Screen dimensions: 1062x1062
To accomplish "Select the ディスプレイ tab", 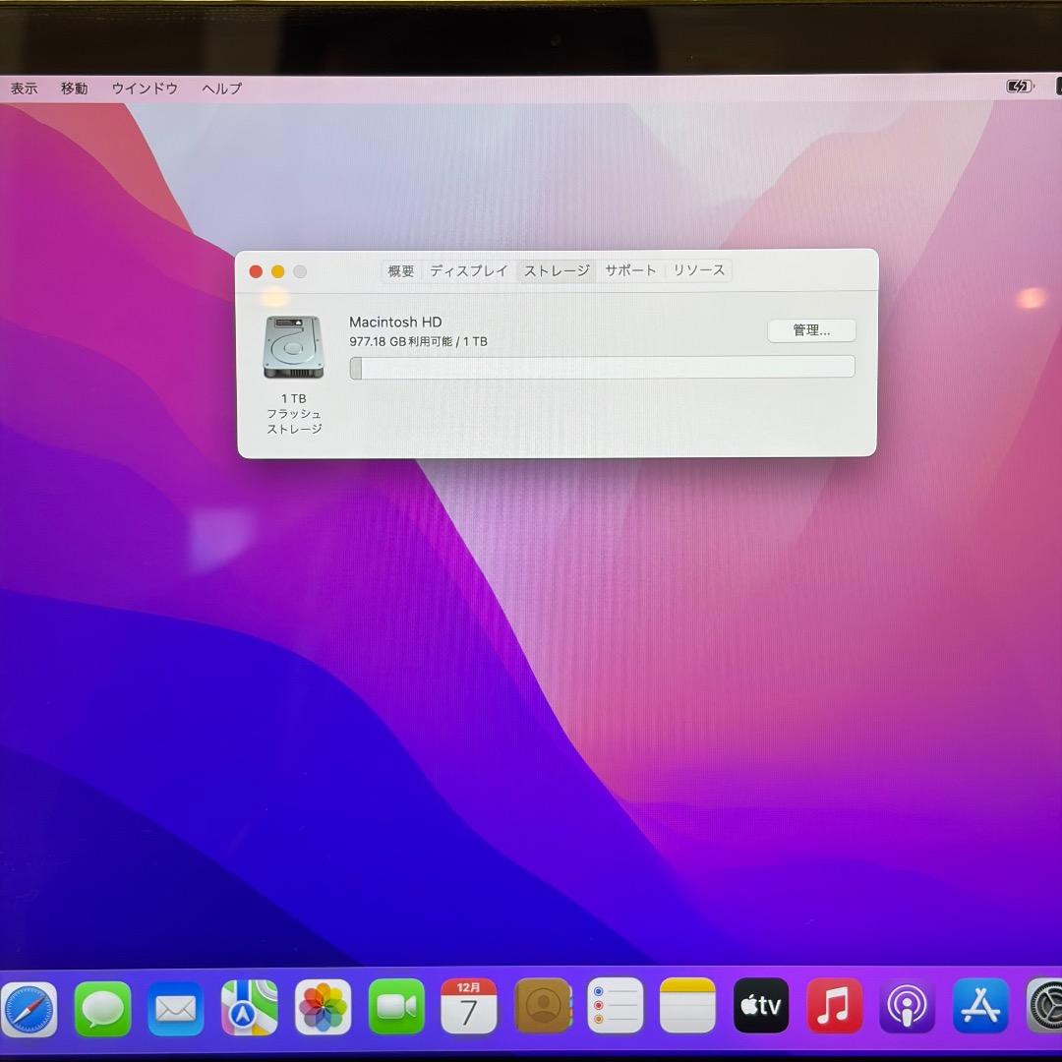I will (x=467, y=270).
